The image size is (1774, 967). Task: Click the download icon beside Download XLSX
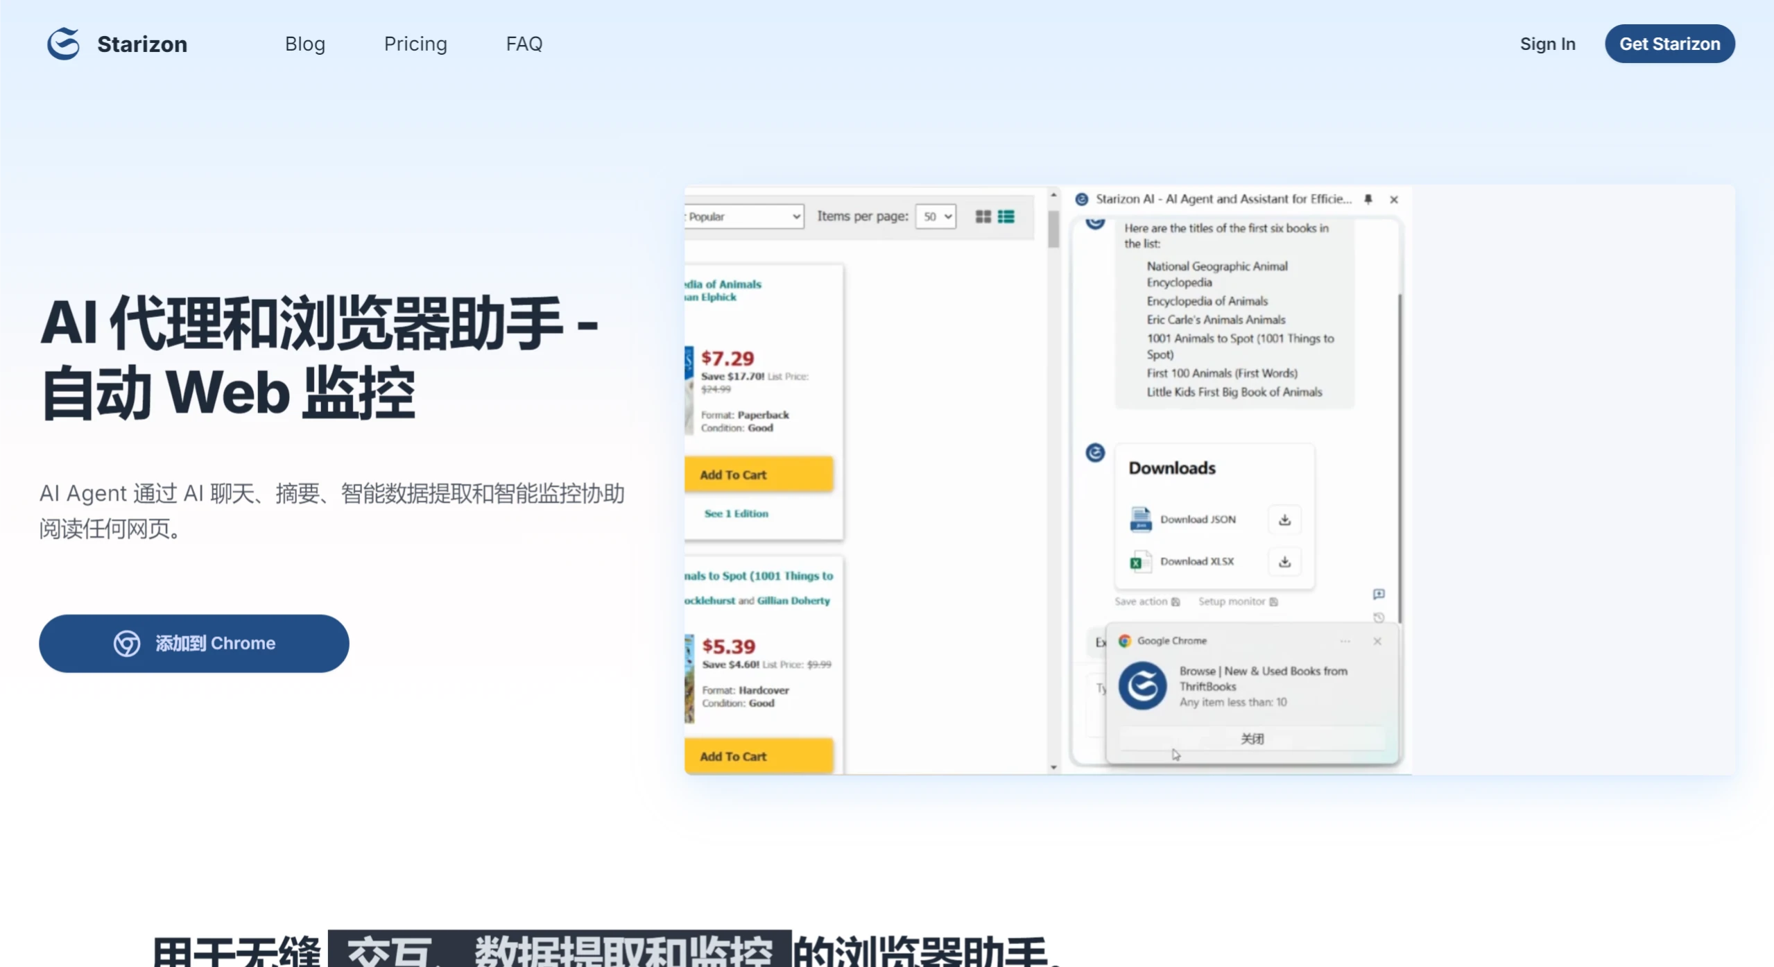point(1284,561)
